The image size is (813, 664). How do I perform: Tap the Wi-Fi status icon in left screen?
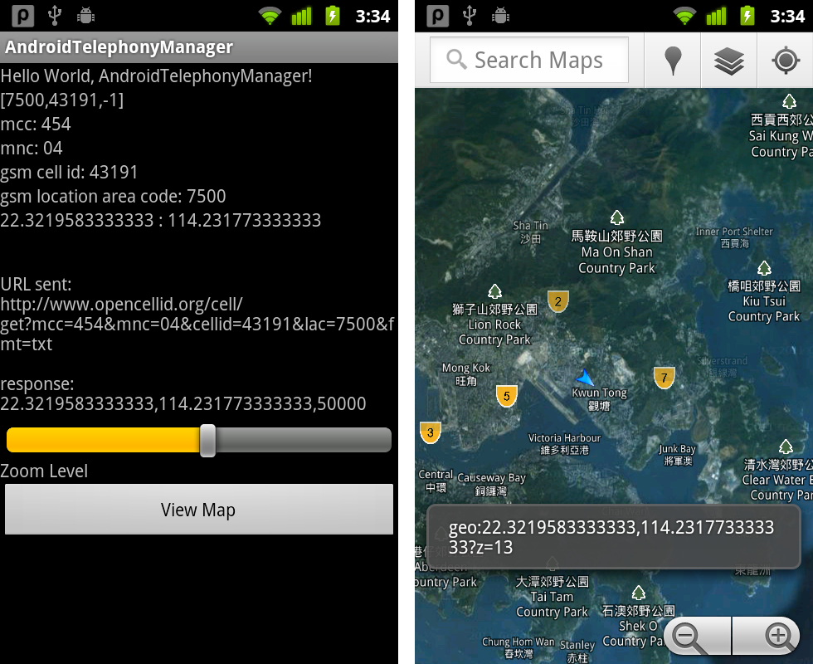coord(270,16)
